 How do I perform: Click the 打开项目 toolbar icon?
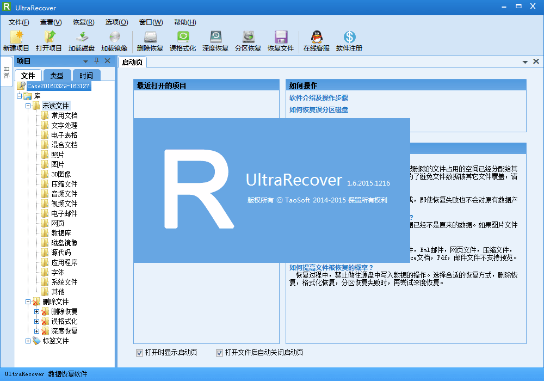(48, 41)
